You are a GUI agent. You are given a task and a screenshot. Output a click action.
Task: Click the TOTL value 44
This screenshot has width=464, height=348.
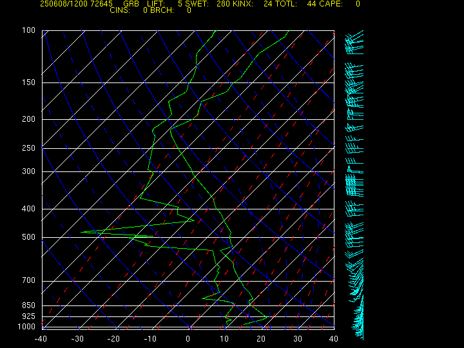(x=312, y=4)
